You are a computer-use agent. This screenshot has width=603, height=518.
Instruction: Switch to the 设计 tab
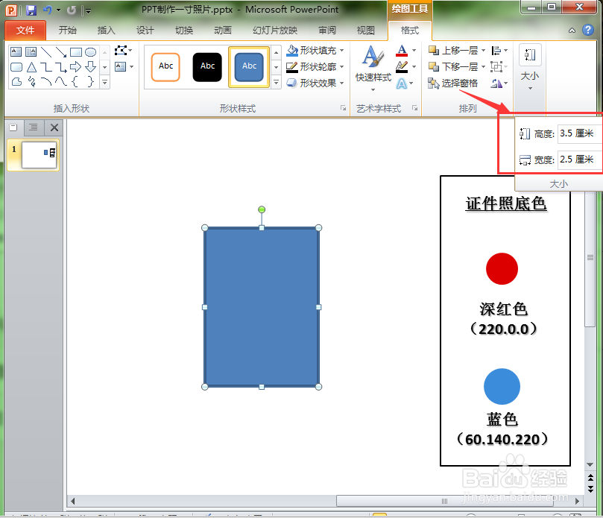point(145,31)
